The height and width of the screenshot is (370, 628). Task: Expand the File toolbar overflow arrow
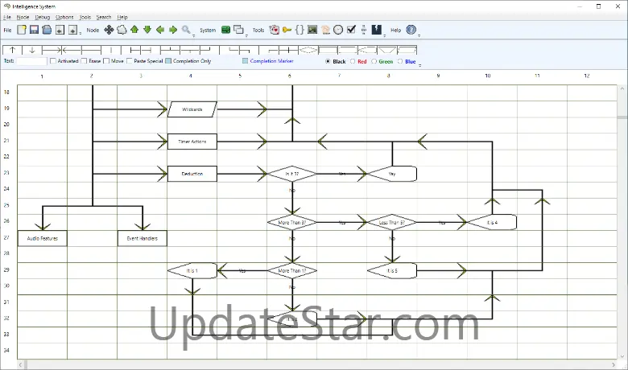pyautogui.click(x=80, y=34)
